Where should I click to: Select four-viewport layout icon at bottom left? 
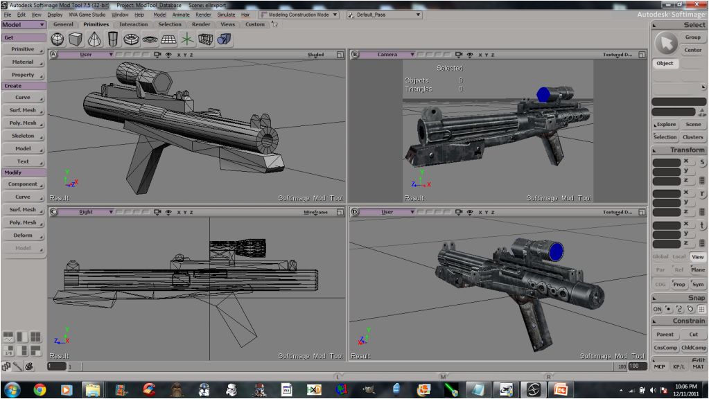point(36,337)
